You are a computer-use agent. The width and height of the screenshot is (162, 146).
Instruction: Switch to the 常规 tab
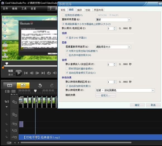click(x=63, y=10)
